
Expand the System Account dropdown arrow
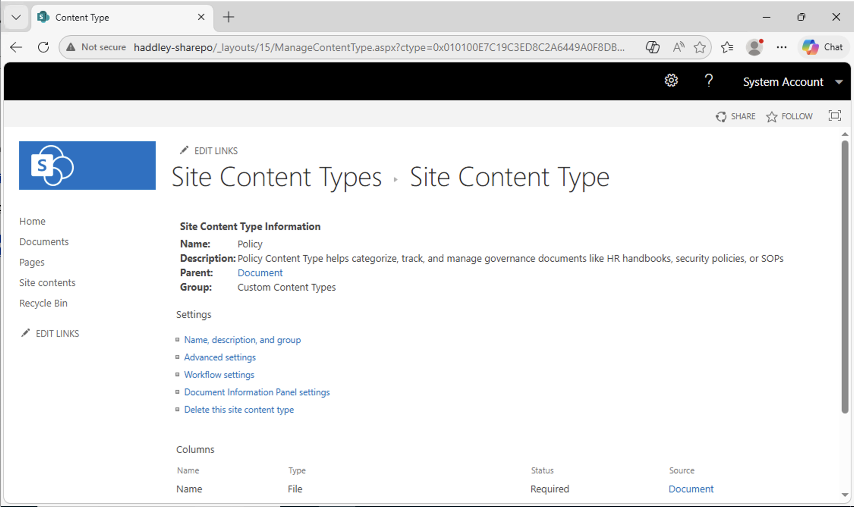tap(839, 82)
